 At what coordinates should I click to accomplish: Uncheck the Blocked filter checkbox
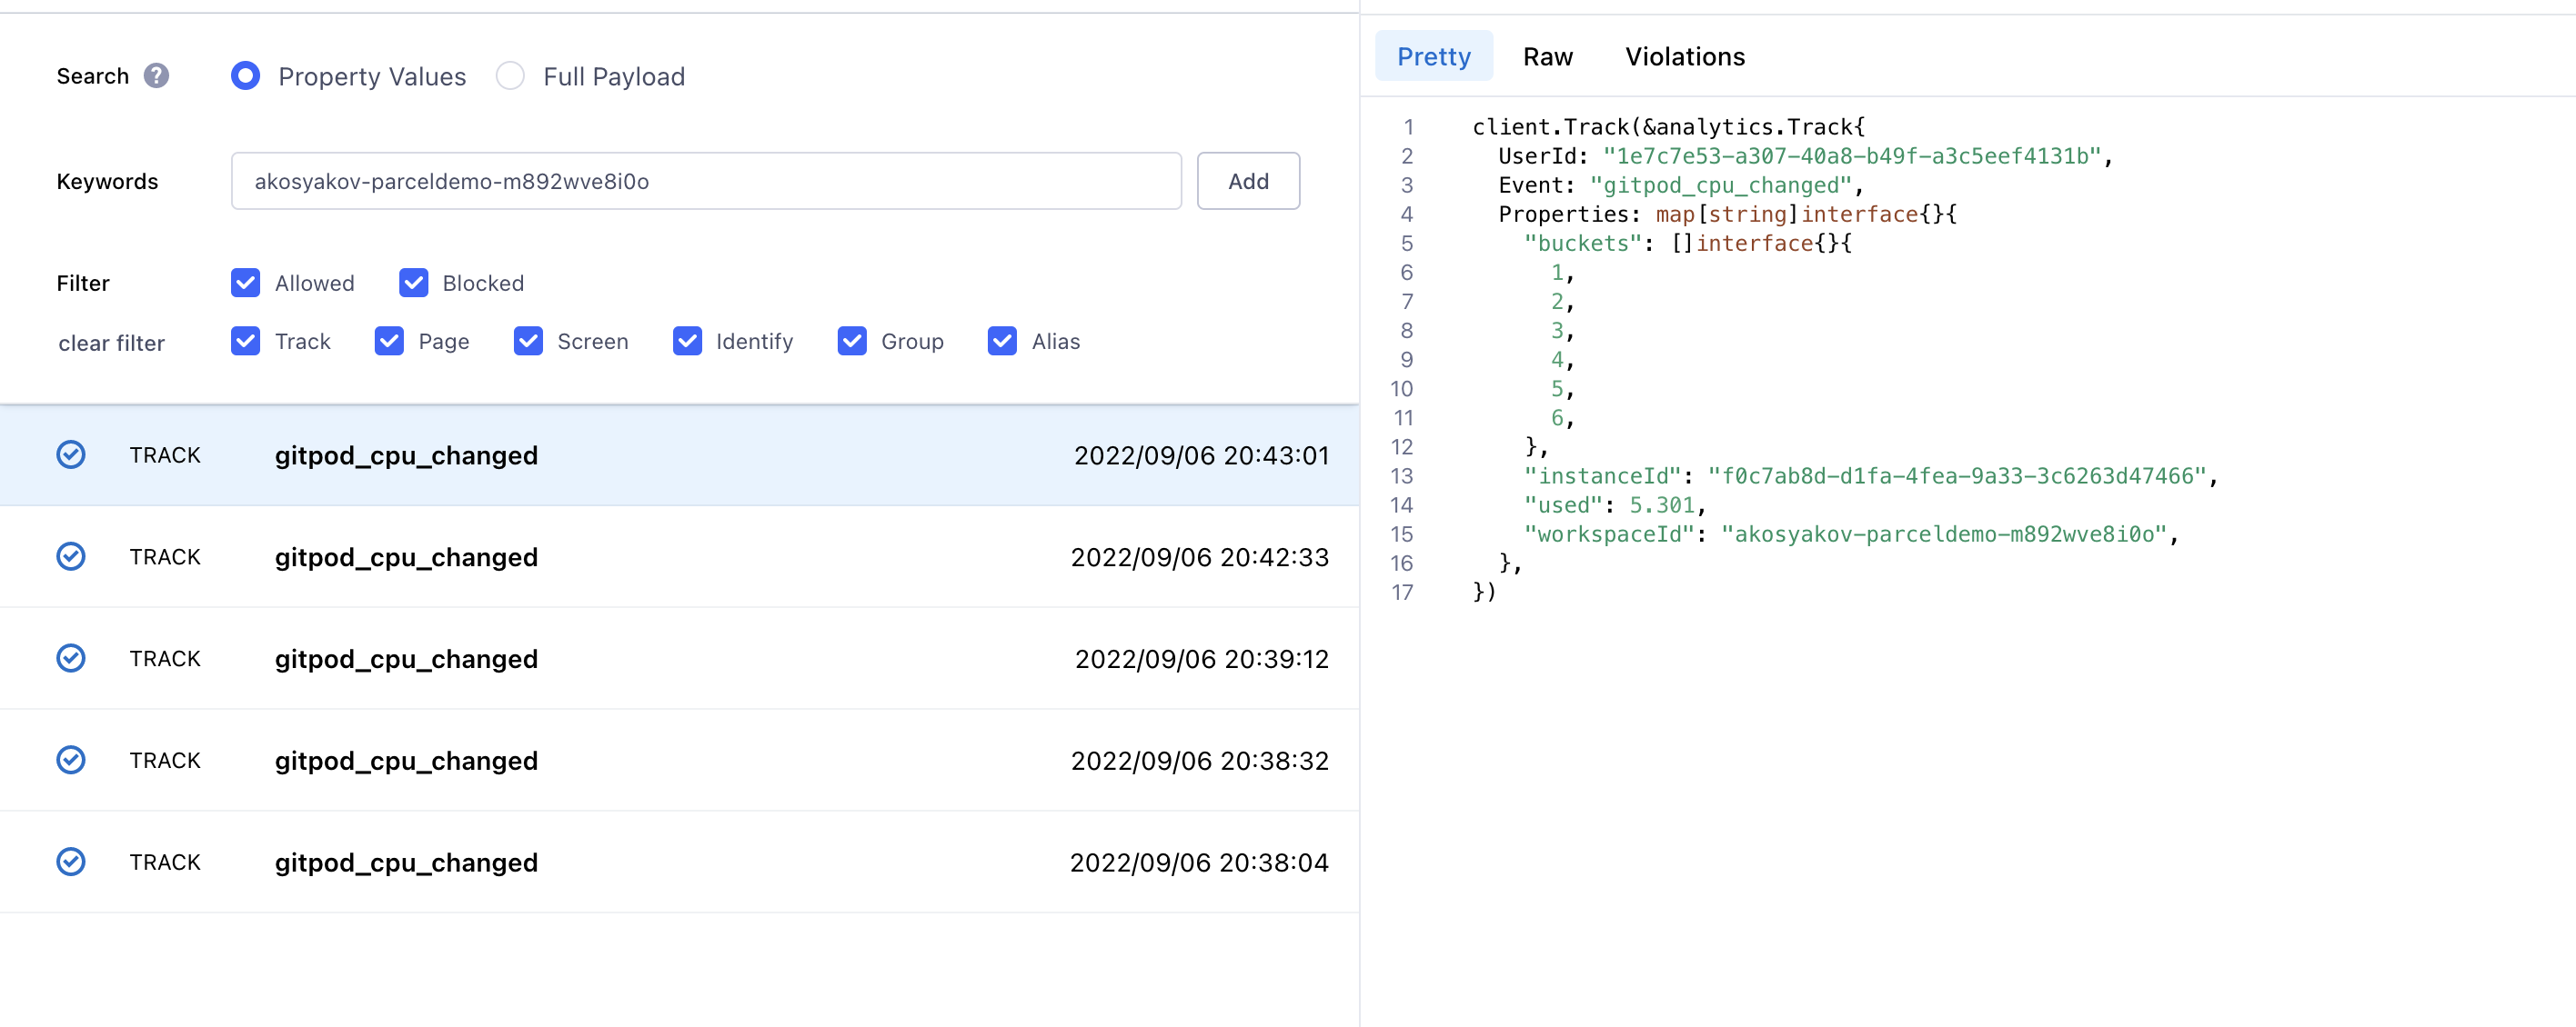click(413, 283)
